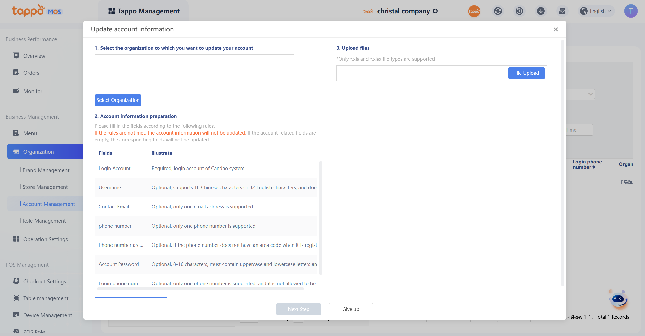
Task: Click the File Upload button
Action: coord(526,73)
